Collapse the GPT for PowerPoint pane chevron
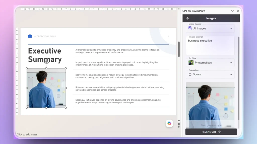The width and height of the screenshot is (257, 144). [x=232, y=11]
